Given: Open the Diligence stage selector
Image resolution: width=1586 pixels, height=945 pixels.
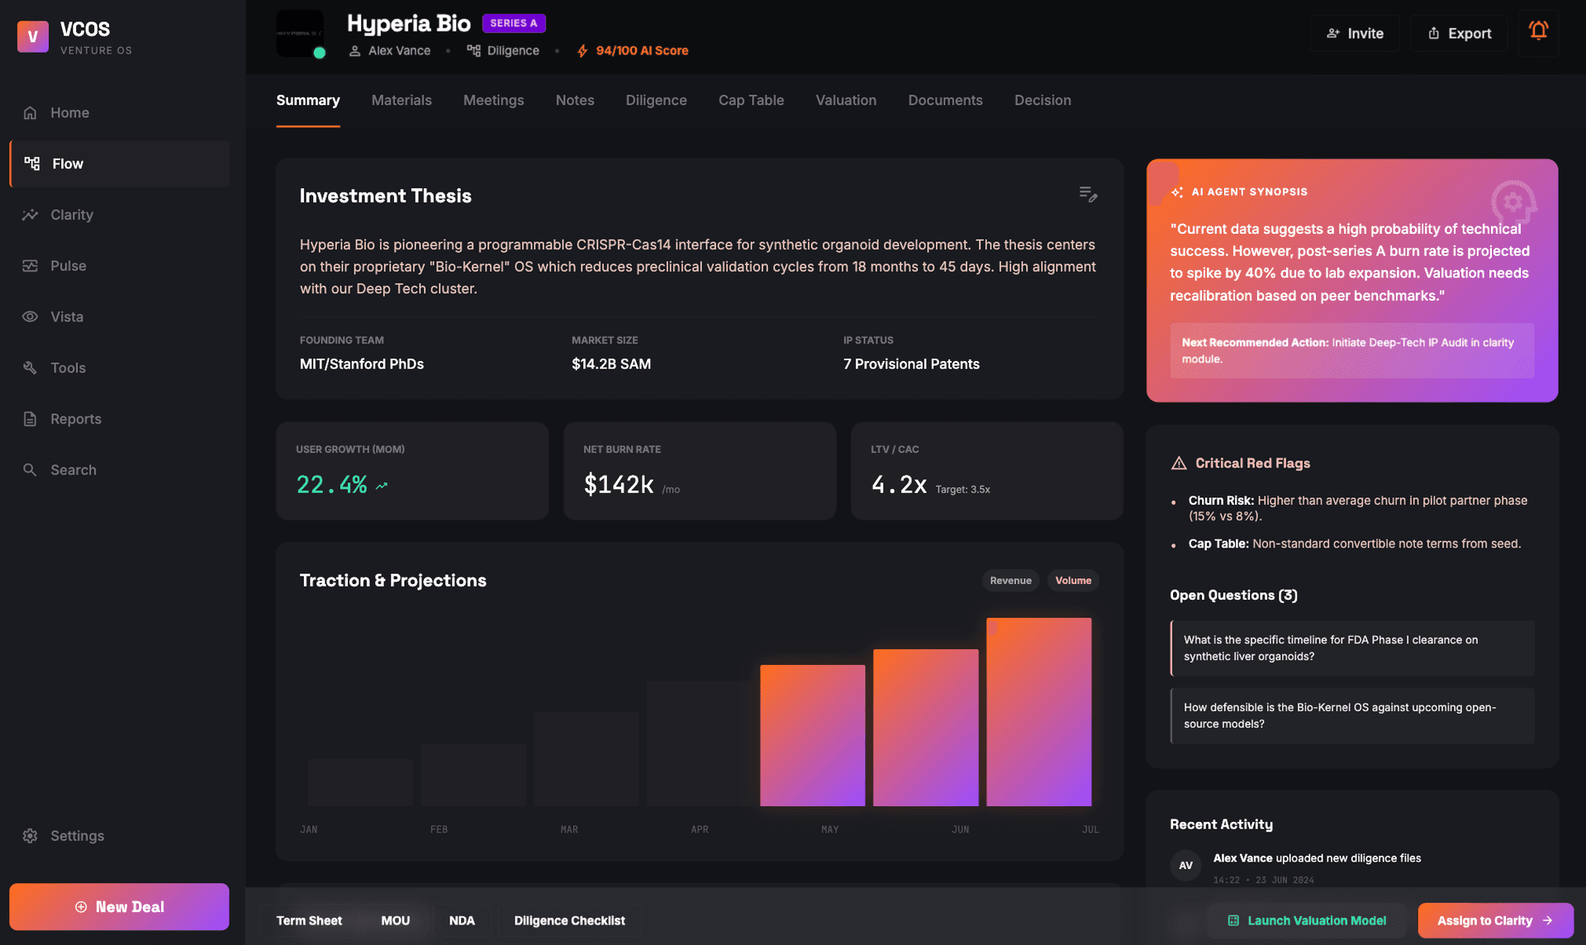Looking at the screenshot, I should 503,50.
